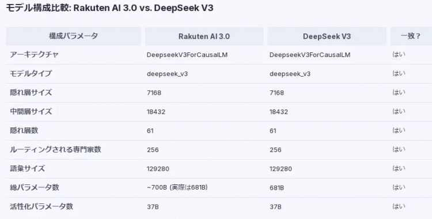The width and height of the screenshot is (432, 219).
Task: Click '37B' in the DeepSeek V3 column
Action: (275, 207)
